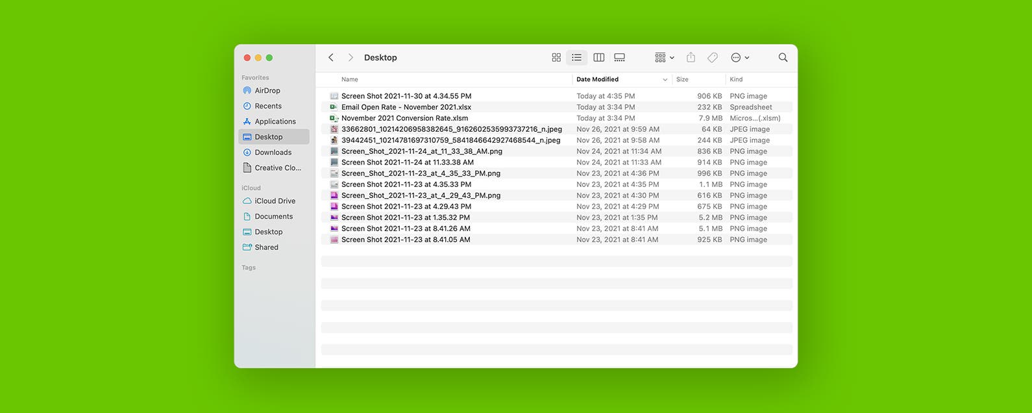Open Shared in sidebar

pyautogui.click(x=274, y=247)
